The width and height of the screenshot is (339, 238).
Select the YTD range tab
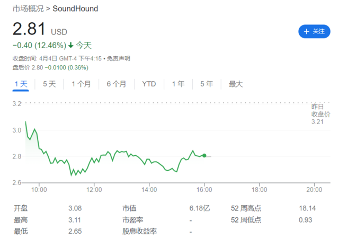point(149,84)
